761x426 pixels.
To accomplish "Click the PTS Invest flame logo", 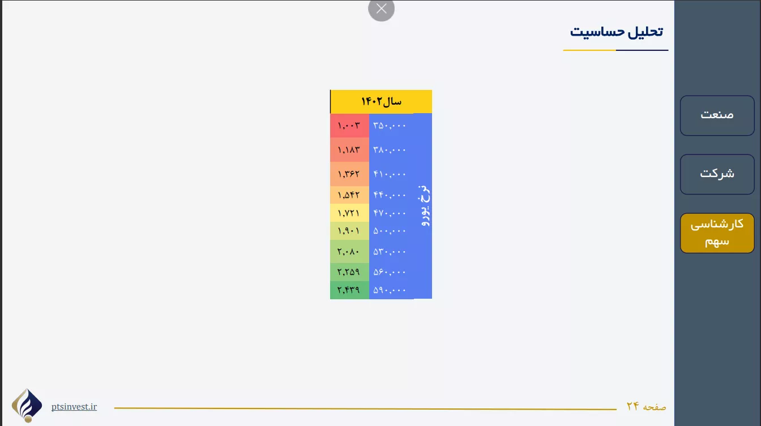I will point(27,405).
